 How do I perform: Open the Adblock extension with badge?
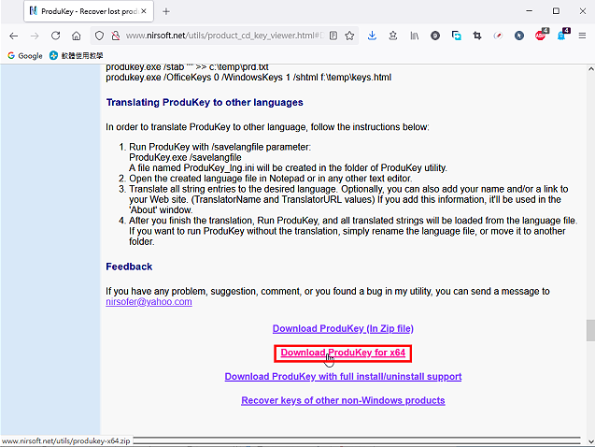click(541, 35)
